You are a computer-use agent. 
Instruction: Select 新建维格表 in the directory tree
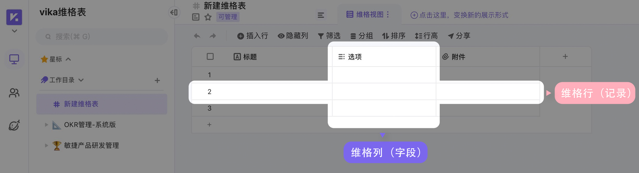[x=102, y=104]
